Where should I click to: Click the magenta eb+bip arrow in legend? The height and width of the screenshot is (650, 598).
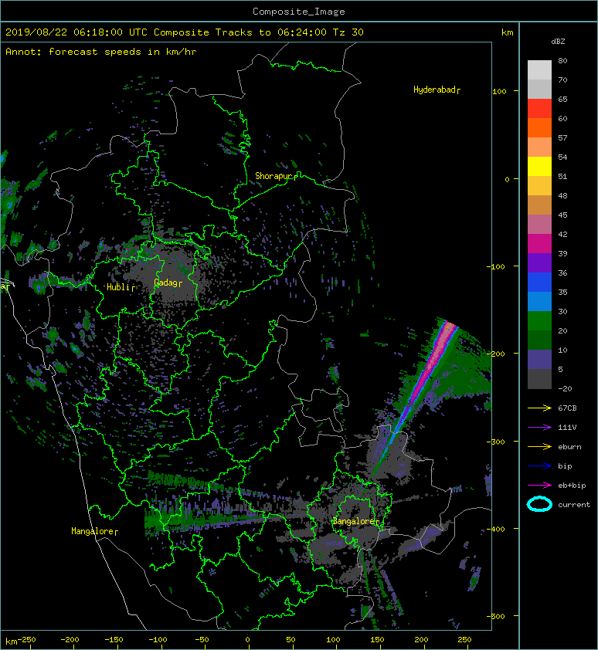(x=539, y=485)
